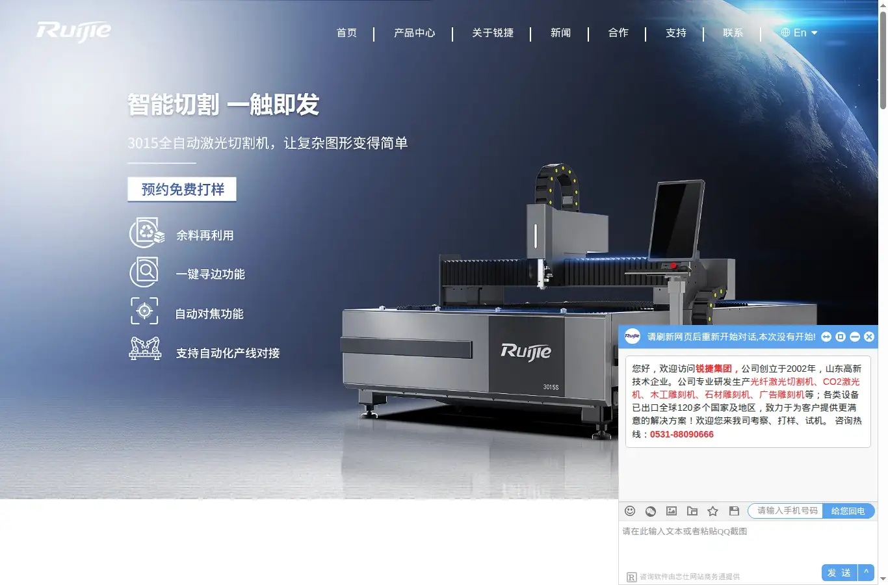Image resolution: width=888 pixels, height=585 pixels.
Task: Click the 给您回电 callback button
Action: [x=848, y=511]
